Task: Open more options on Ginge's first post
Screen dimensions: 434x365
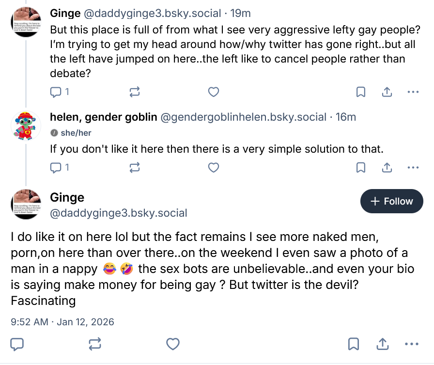Action: [x=413, y=92]
